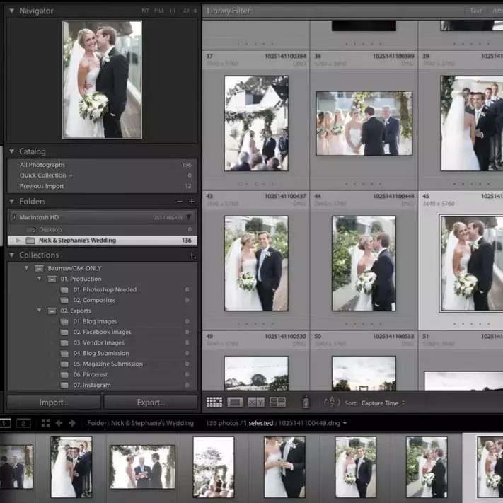Collapse 01. Production collection set
Screen dimensions: 503x503
(39, 279)
